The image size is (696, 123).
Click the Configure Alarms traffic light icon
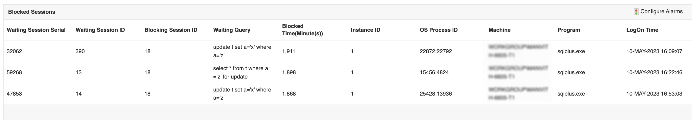[636, 12]
